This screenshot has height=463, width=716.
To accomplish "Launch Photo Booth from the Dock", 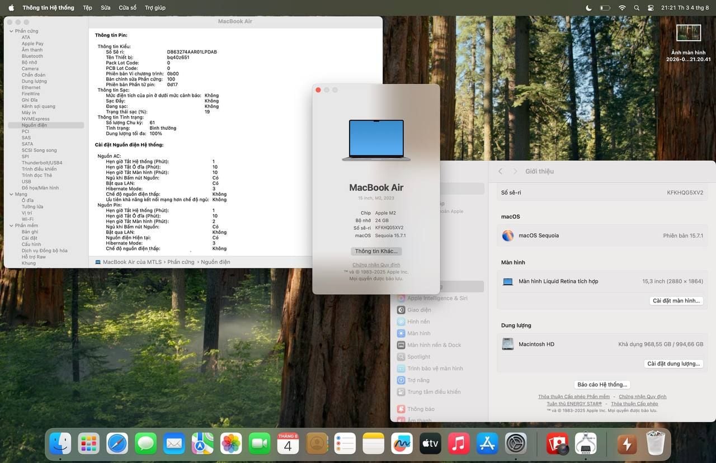I will coord(558,444).
